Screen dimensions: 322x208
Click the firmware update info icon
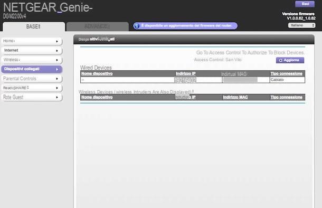pos(137,26)
